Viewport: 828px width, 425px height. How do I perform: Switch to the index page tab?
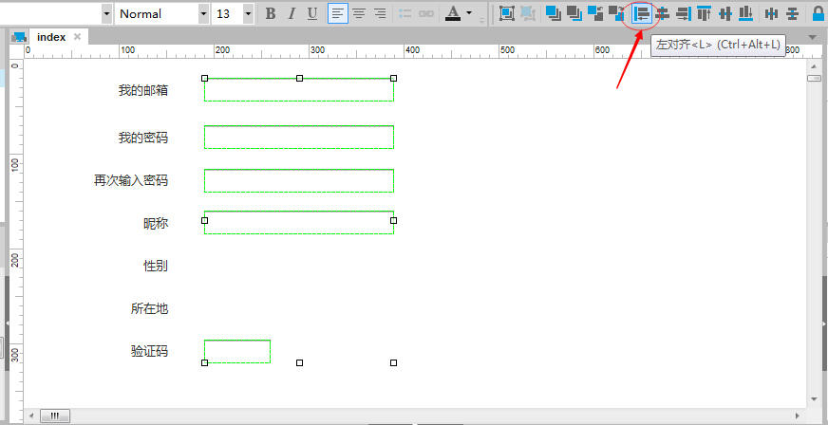[x=51, y=37]
